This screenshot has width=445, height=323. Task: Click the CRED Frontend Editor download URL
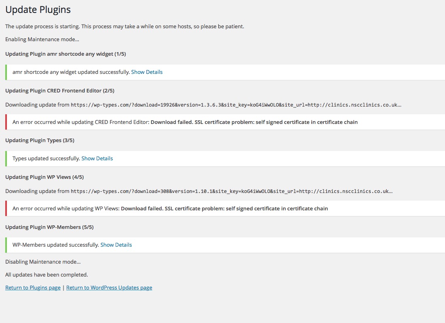(236, 105)
